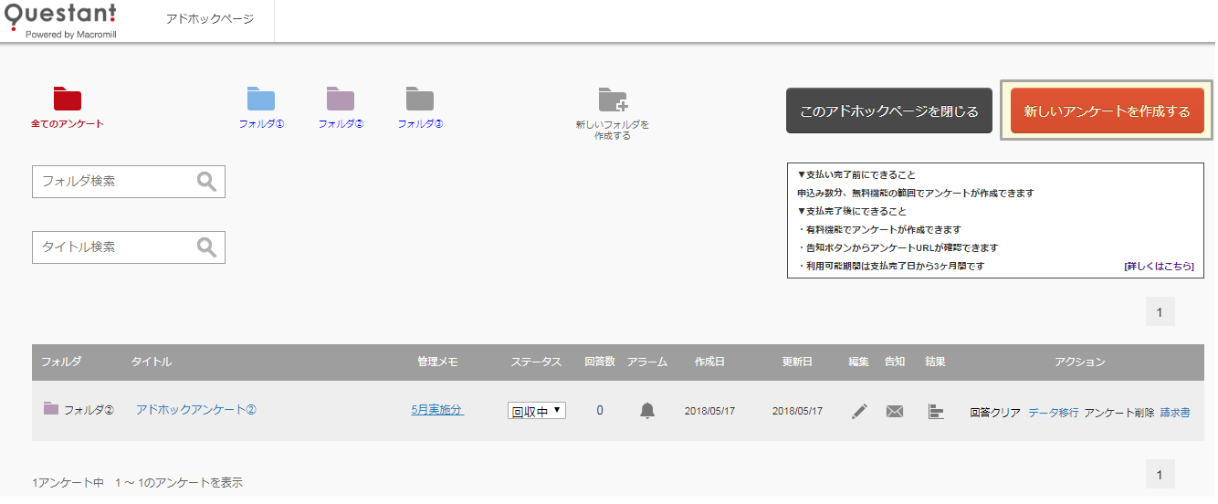Image resolution: width=1218 pixels, height=504 pixels.
Task: Switch to the アドホックページ tab
Action: (x=210, y=19)
